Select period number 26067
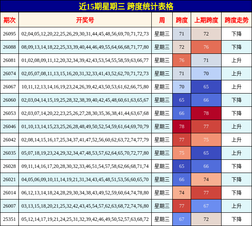 (x=9, y=87)
